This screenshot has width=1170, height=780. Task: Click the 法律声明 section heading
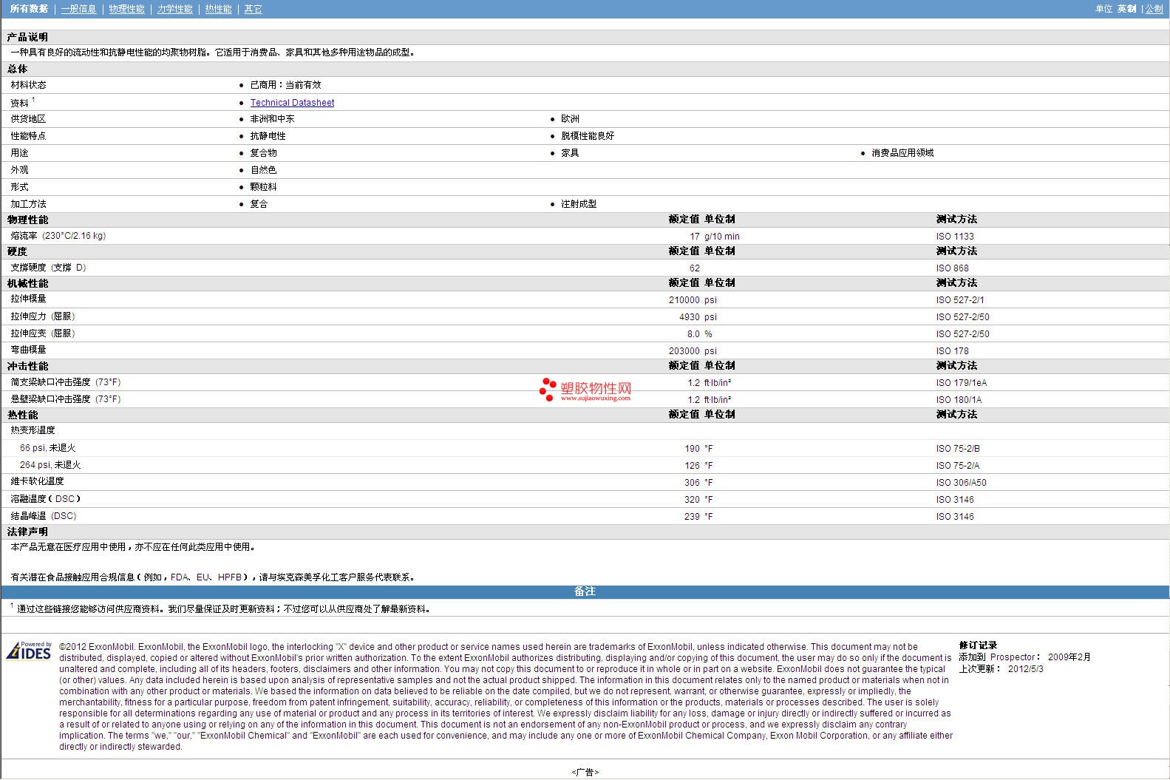(x=27, y=532)
